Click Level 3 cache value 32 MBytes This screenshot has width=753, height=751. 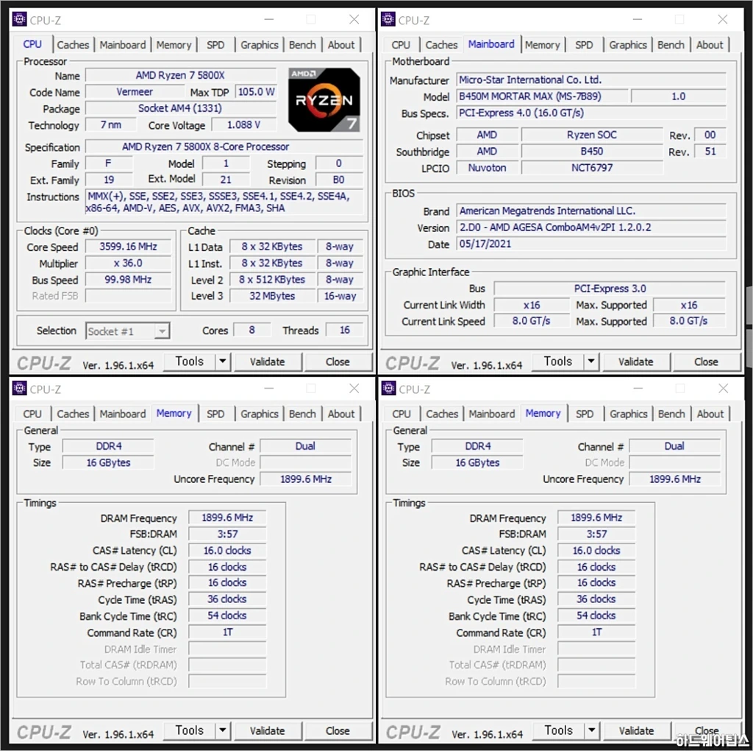point(272,296)
